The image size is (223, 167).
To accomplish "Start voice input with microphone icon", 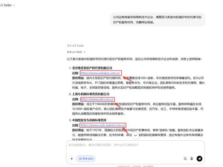I will (192, 159).
